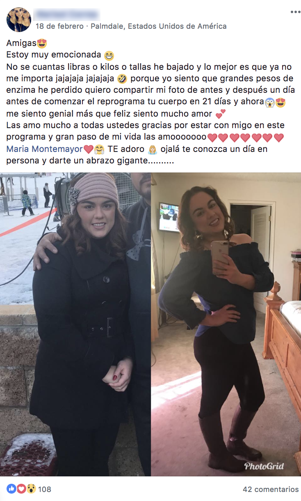The image size is (301, 501).
Task: Click the two pink hearts emoji after 'amor'
Action: tap(220, 114)
